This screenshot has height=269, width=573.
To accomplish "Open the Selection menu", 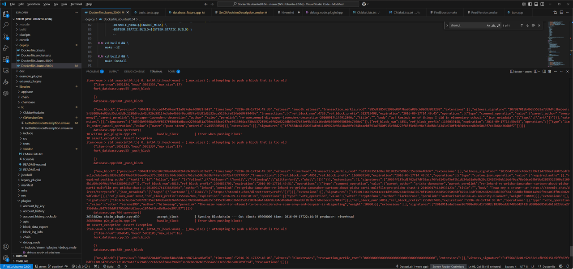I will pyautogui.click(x=34, y=4).
